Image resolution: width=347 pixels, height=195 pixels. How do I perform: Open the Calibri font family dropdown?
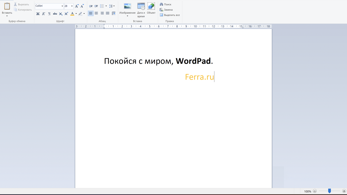click(x=62, y=6)
